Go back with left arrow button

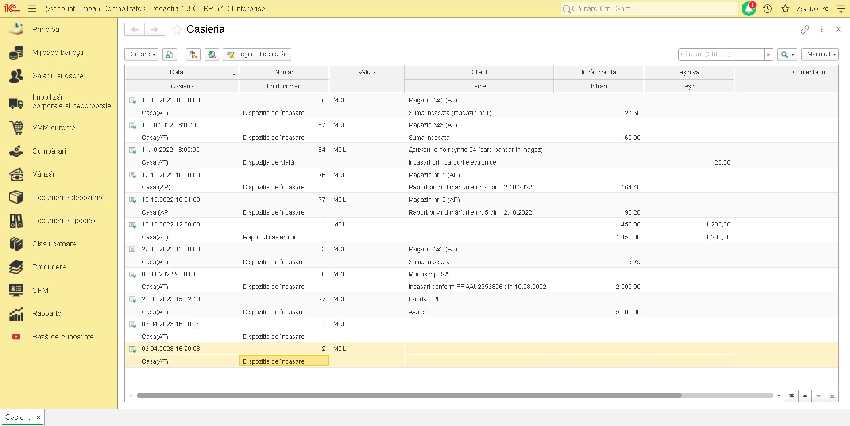tap(135, 30)
